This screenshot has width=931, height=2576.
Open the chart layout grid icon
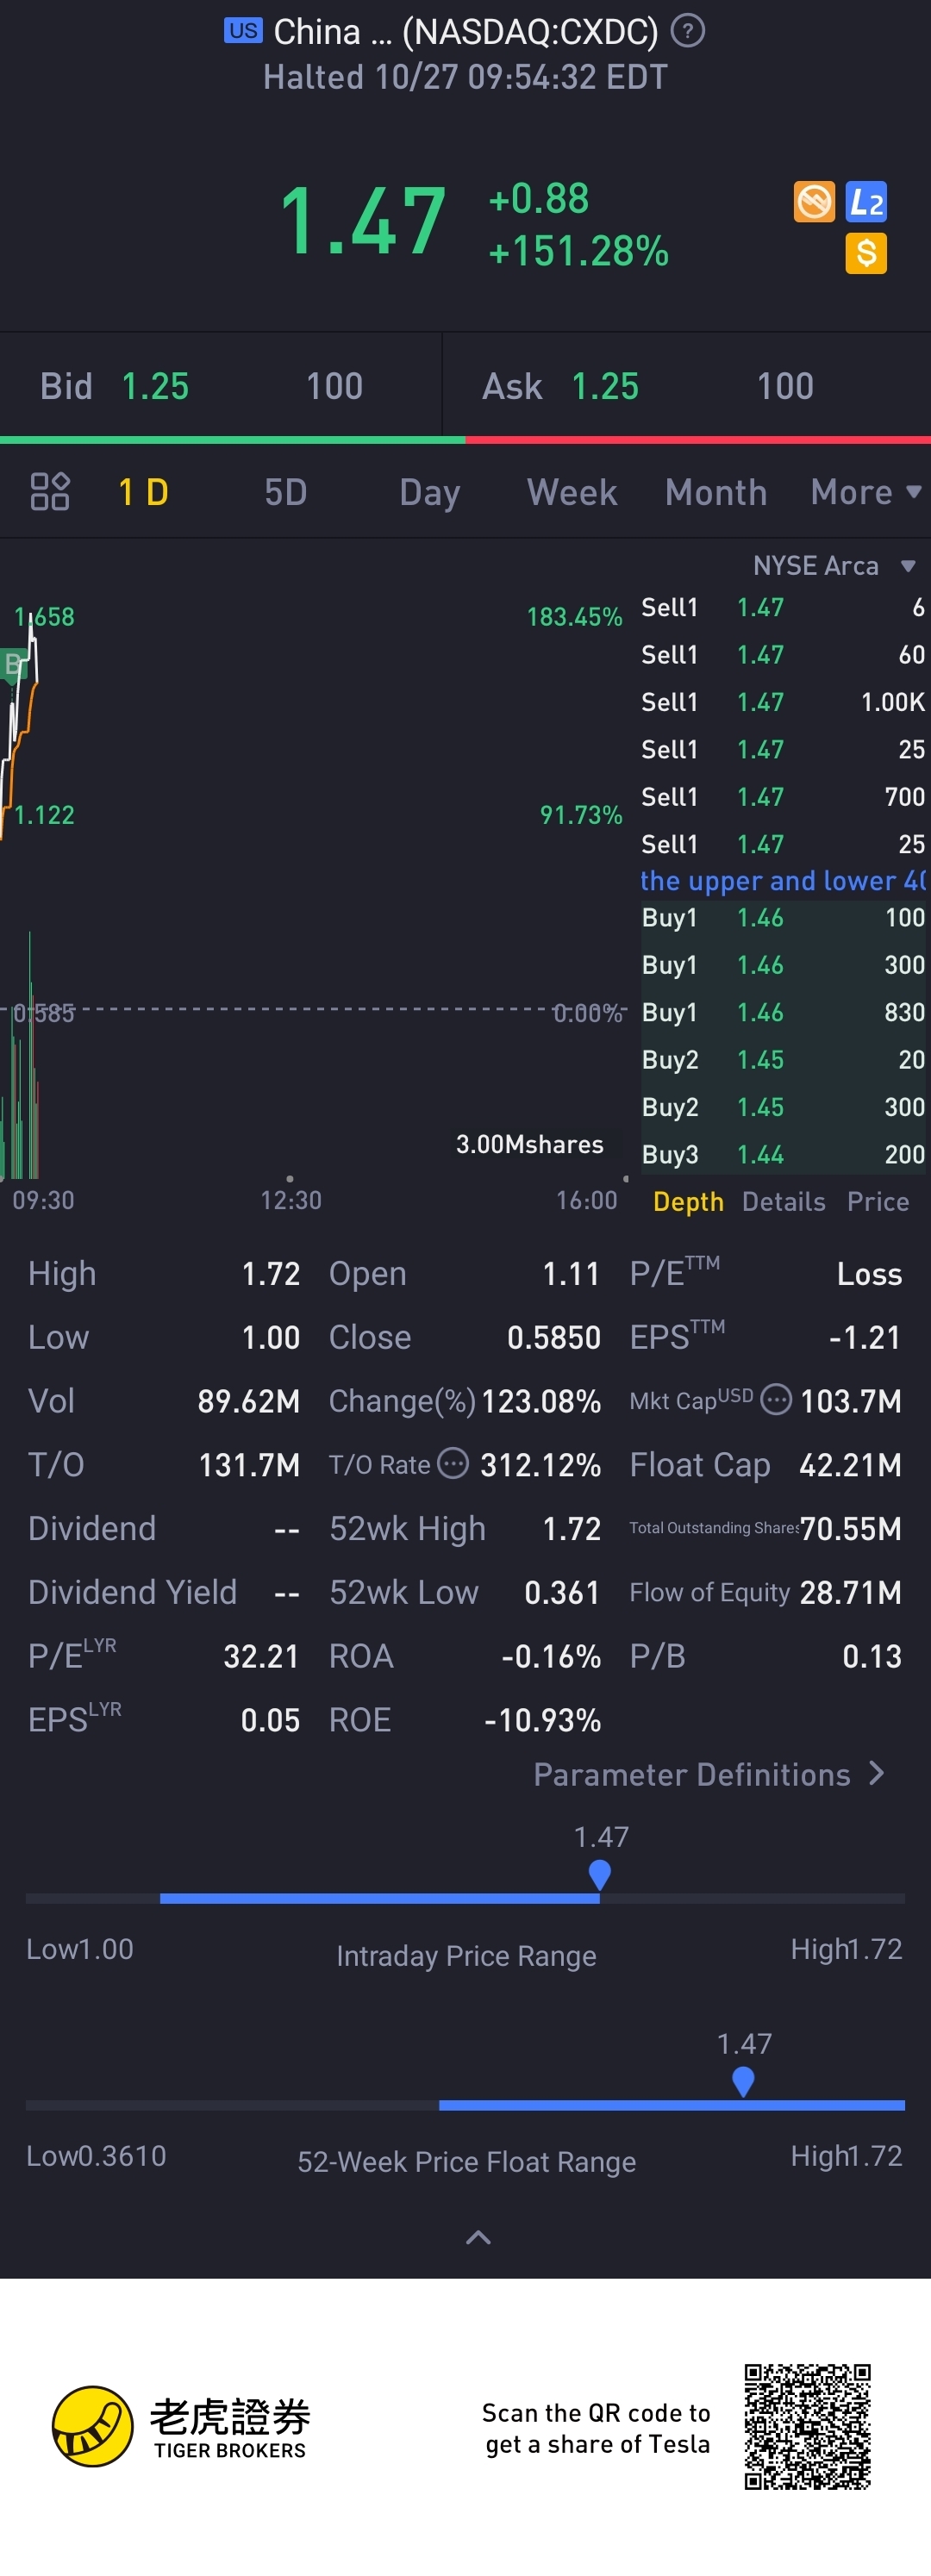click(50, 492)
